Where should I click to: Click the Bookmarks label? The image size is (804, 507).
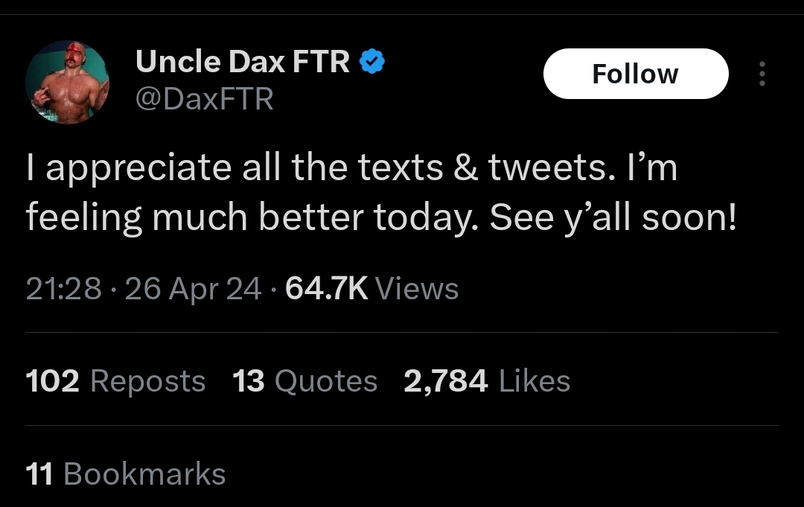[144, 473]
